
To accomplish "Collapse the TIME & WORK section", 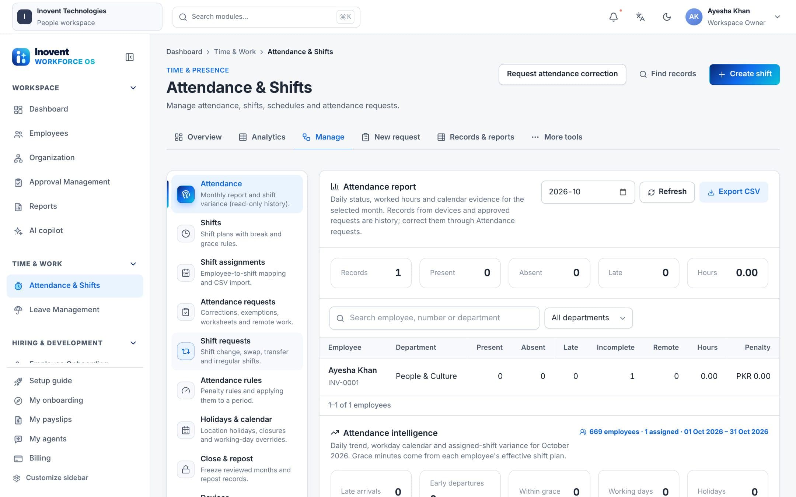I will [133, 264].
